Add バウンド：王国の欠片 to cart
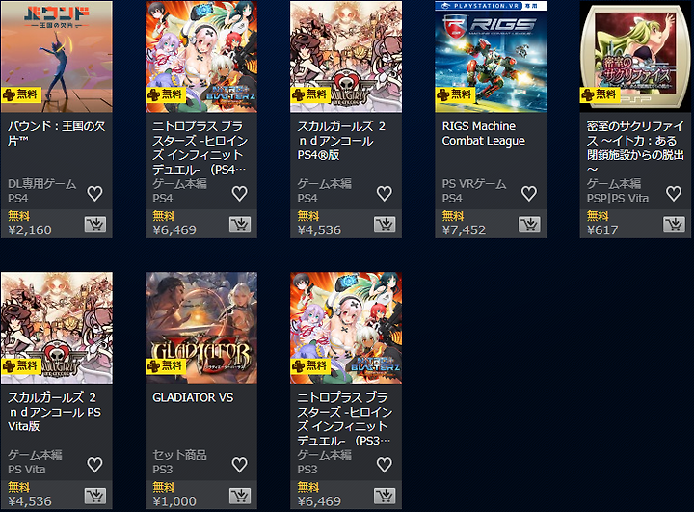This screenshot has width=694, height=512. [95, 225]
